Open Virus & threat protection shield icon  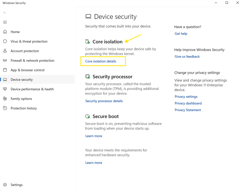pyautogui.click(x=5, y=41)
